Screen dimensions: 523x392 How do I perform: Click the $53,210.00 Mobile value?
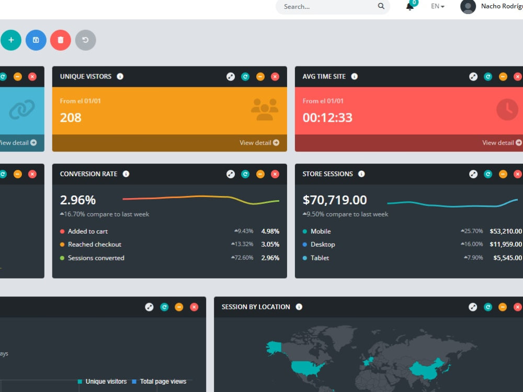pyautogui.click(x=506, y=232)
